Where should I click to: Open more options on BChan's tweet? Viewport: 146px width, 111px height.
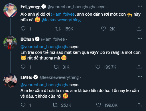point(140,38)
